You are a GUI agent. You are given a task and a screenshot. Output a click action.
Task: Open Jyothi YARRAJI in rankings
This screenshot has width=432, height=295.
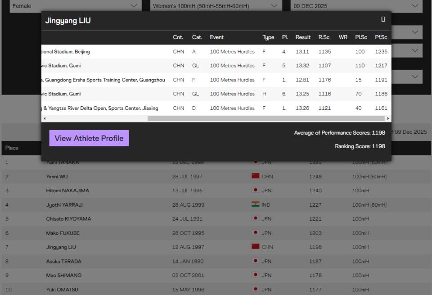pyautogui.click(x=64, y=205)
